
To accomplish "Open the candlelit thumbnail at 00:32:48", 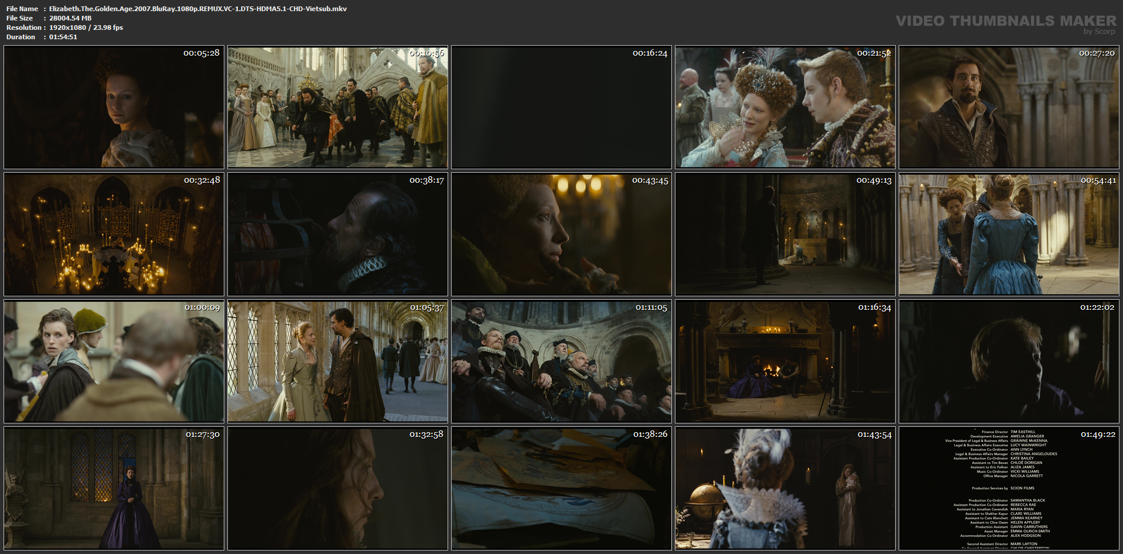I will (114, 234).
